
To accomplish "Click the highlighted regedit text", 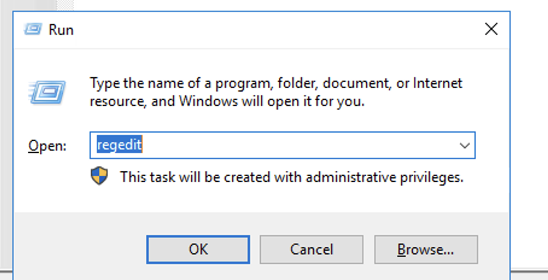I will tap(119, 145).
